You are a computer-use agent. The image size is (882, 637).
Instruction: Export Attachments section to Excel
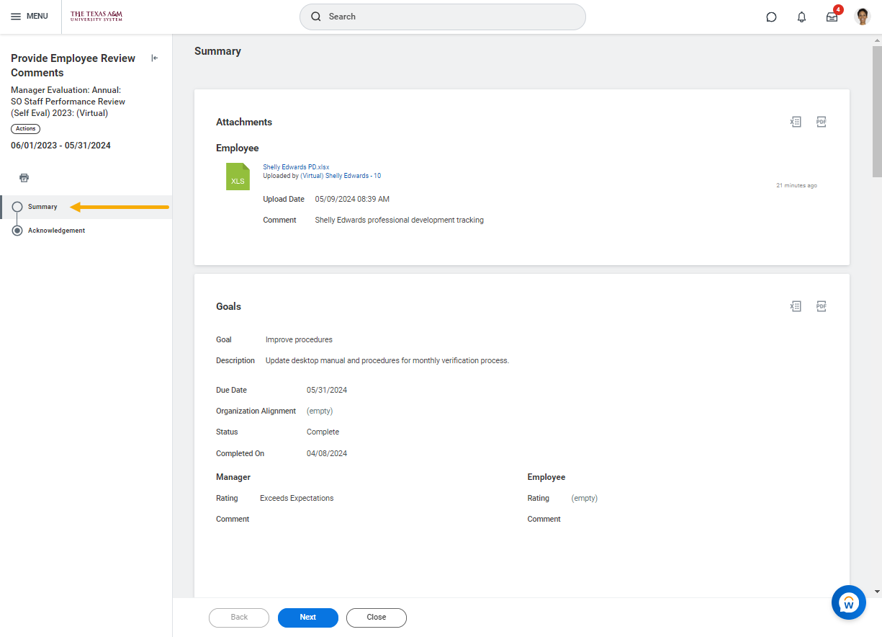click(x=796, y=122)
